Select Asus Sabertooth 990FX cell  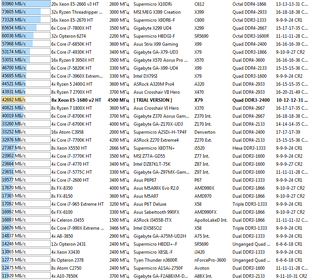[x=156, y=212]
